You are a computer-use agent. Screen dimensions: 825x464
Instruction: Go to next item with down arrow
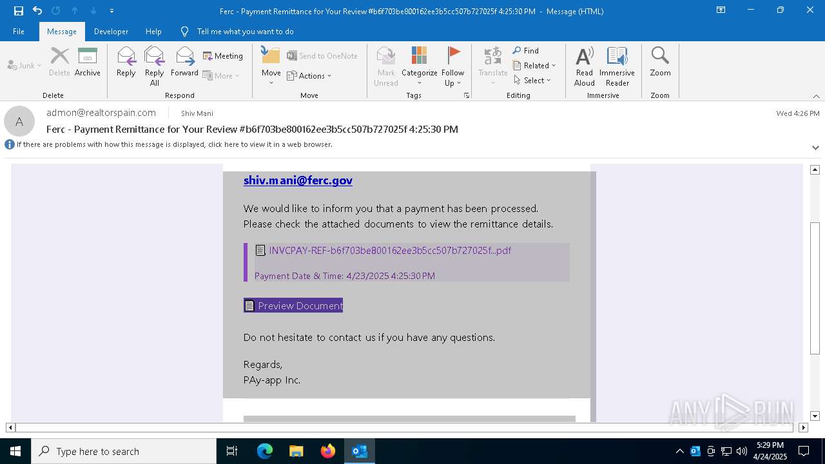pyautogui.click(x=93, y=11)
